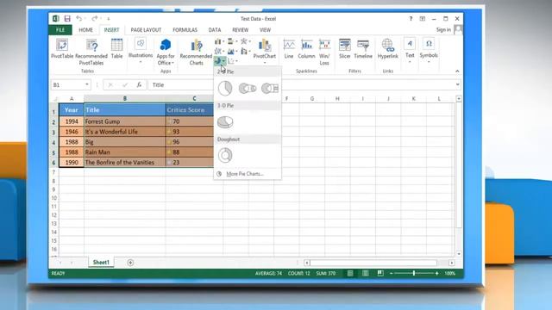The width and height of the screenshot is (552, 310).
Task: Switch to the PAGE LAYOUT tab
Action: [146, 30]
